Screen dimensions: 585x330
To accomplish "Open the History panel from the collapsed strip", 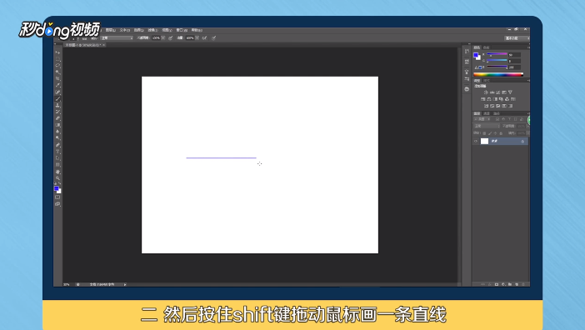I will coord(467,51).
